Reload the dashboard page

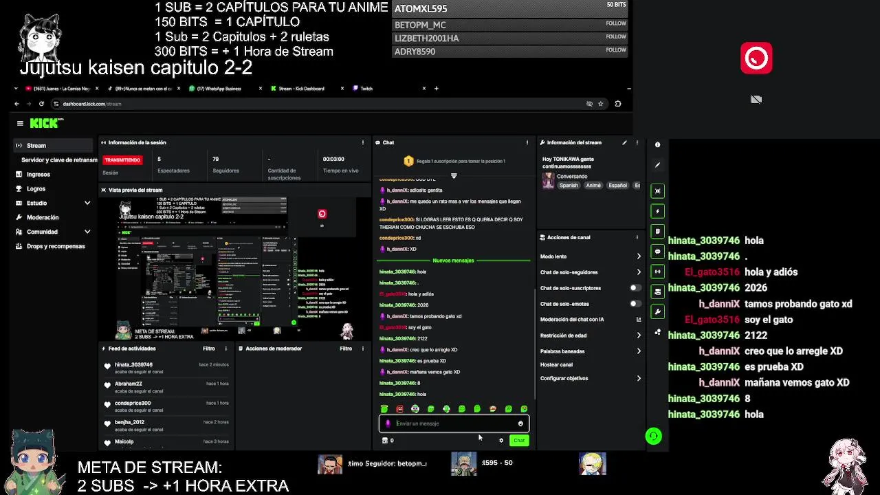(41, 104)
